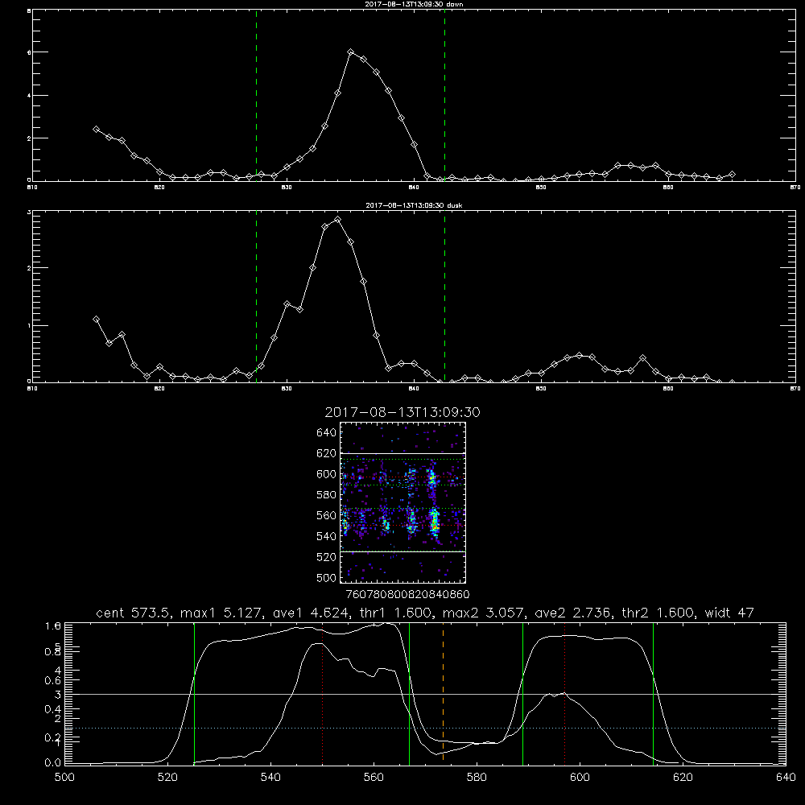This screenshot has width=805, height=805.
Task: Click the green dashed line near 842 in dusk plot
Action: [x=444, y=296]
